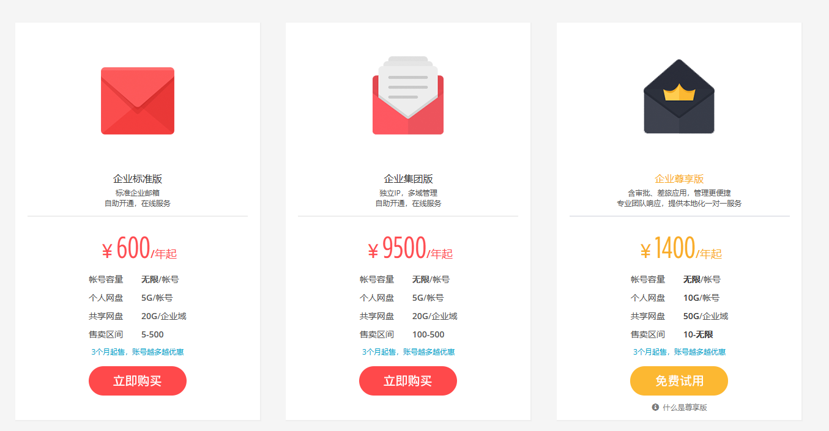The height and width of the screenshot is (431, 829).
Task: Click the yellow 免费试用 button
Action: (x=679, y=381)
